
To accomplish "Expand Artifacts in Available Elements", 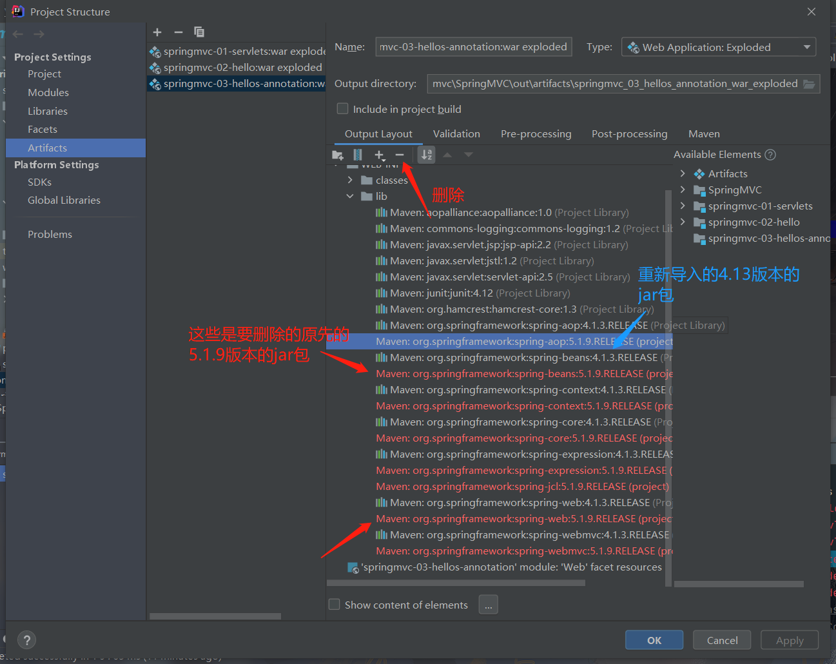I will point(683,173).
